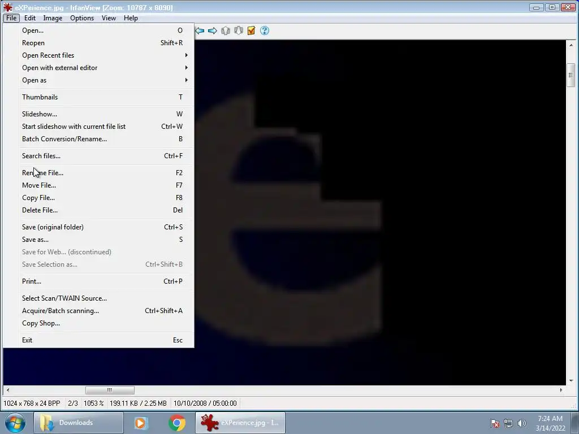Click the vertical scrollbar thumb
The image size is (579, 434).
[571, 75]
